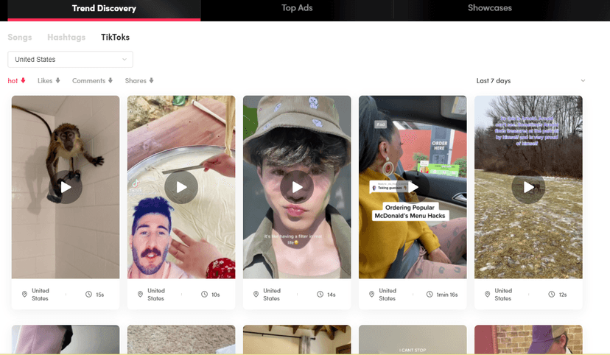
Task: Click United States label under monkey video
Action: (40, 295)
